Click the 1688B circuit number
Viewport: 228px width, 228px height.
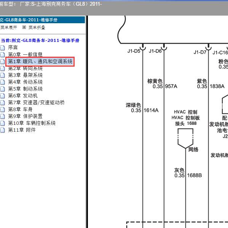tap(195, 175)
